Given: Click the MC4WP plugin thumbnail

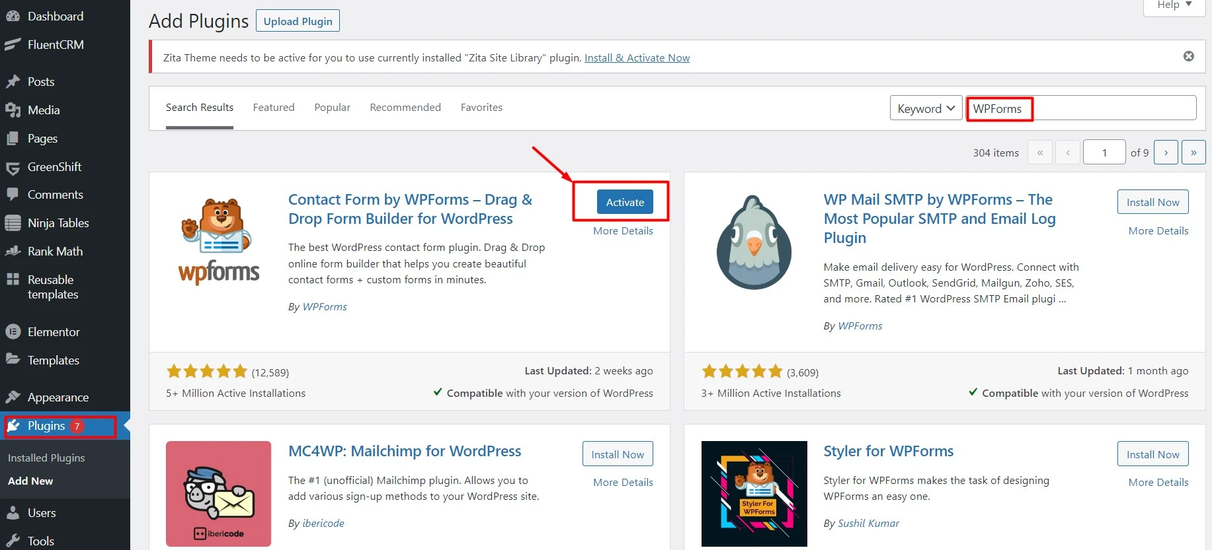Looking at the screenshot, I should 218,494.
